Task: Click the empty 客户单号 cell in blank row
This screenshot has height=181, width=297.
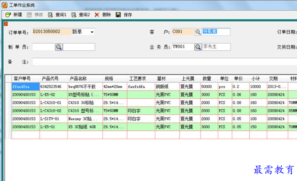Action: coord(26,135)
